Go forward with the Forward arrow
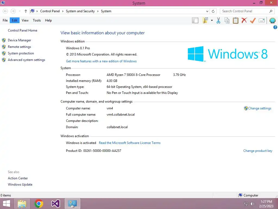The image size is (278, 209). point(13,11)
